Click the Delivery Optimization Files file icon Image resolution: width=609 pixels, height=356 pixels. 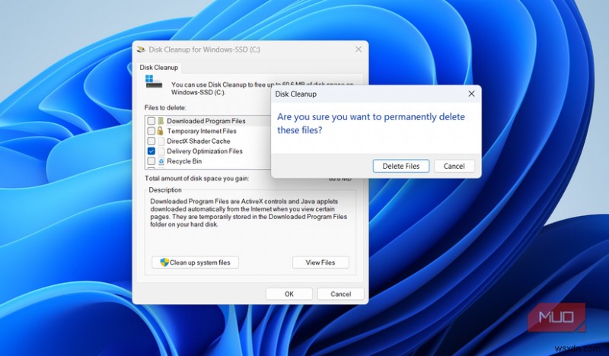click(161, 151)
